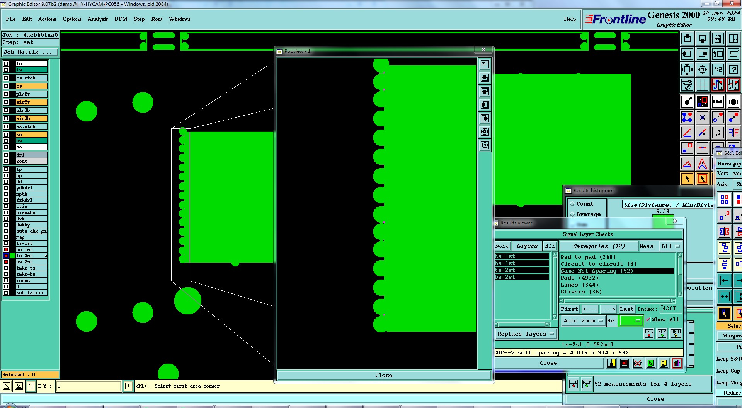742x408 pixels.
Task: Click the delete feature X icon
Action: pyautogui.click(x=703, y=117)
